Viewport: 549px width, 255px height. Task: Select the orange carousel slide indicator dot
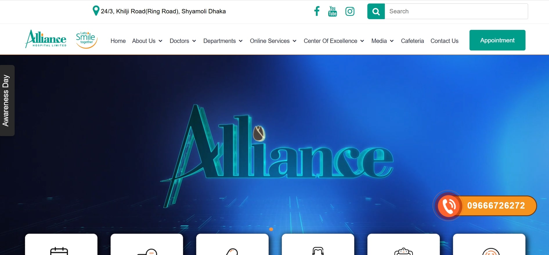(x=271, y=229)
